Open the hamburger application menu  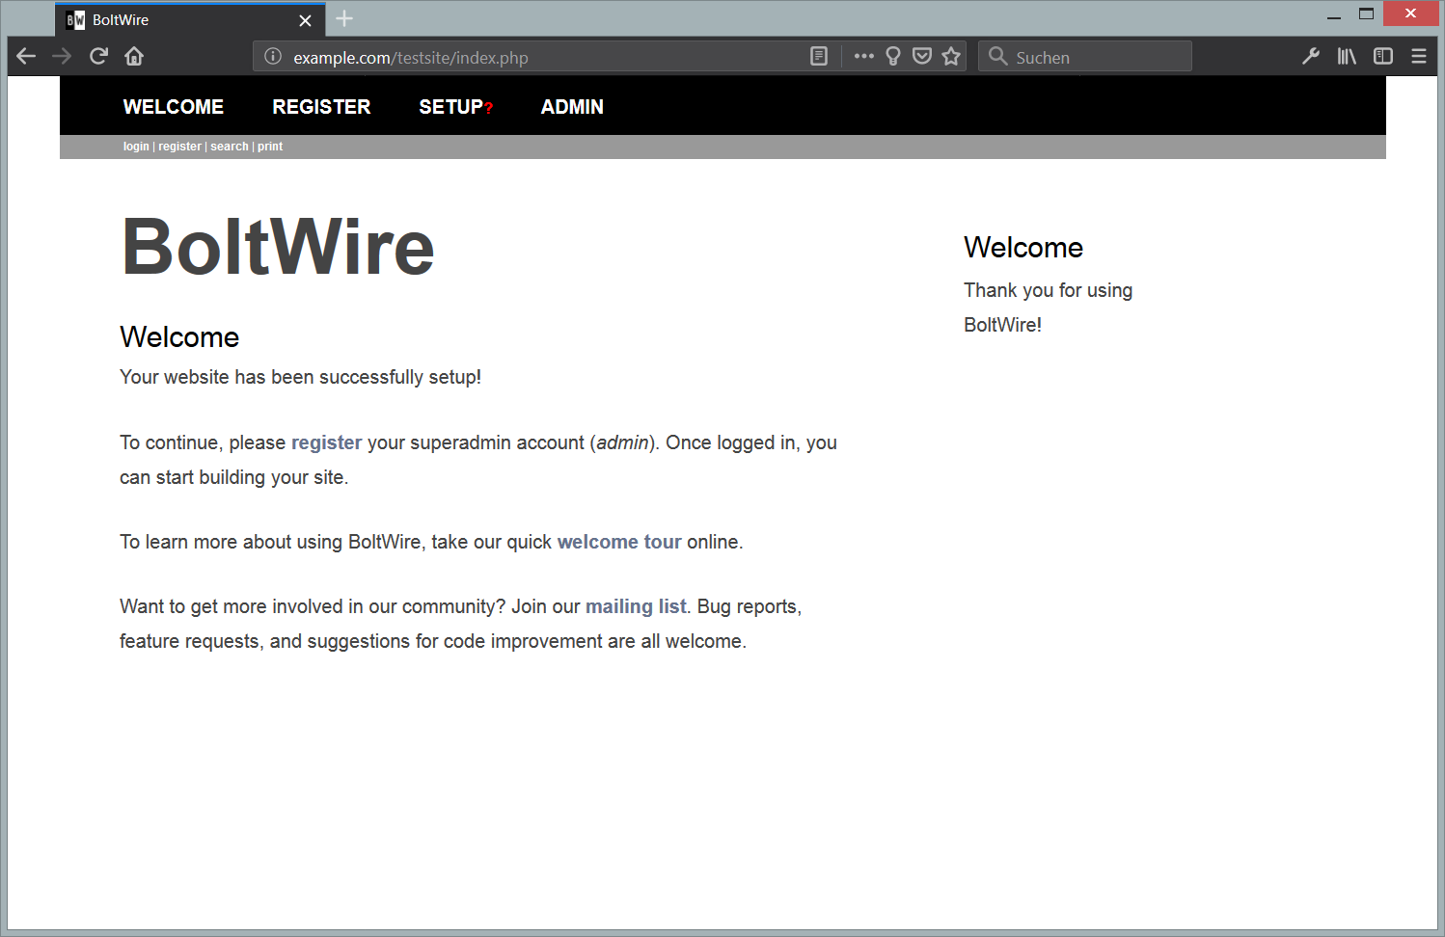[x=1419, y=56]
